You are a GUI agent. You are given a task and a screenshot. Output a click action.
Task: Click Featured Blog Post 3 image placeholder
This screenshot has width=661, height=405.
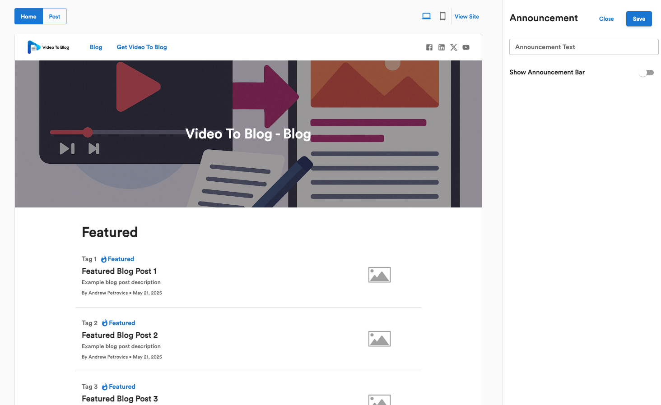coord(379,400)
